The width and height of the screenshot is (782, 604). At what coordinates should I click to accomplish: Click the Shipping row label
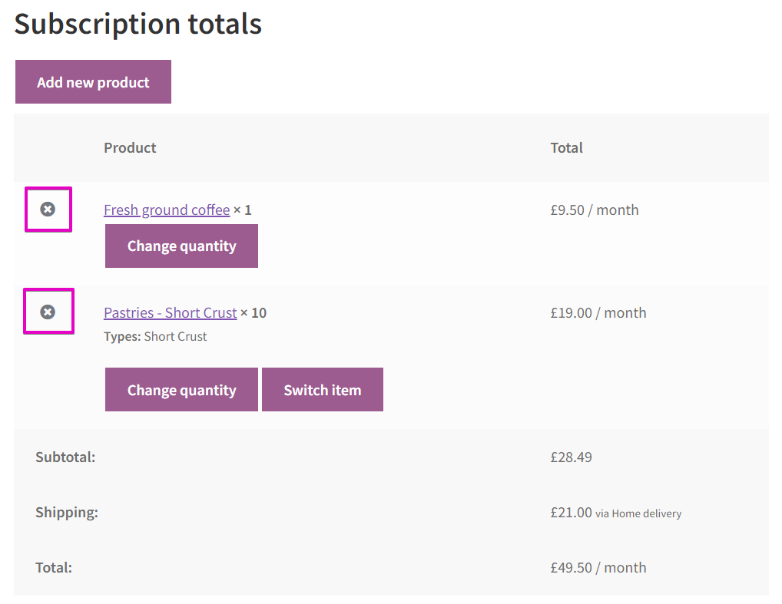67,513
